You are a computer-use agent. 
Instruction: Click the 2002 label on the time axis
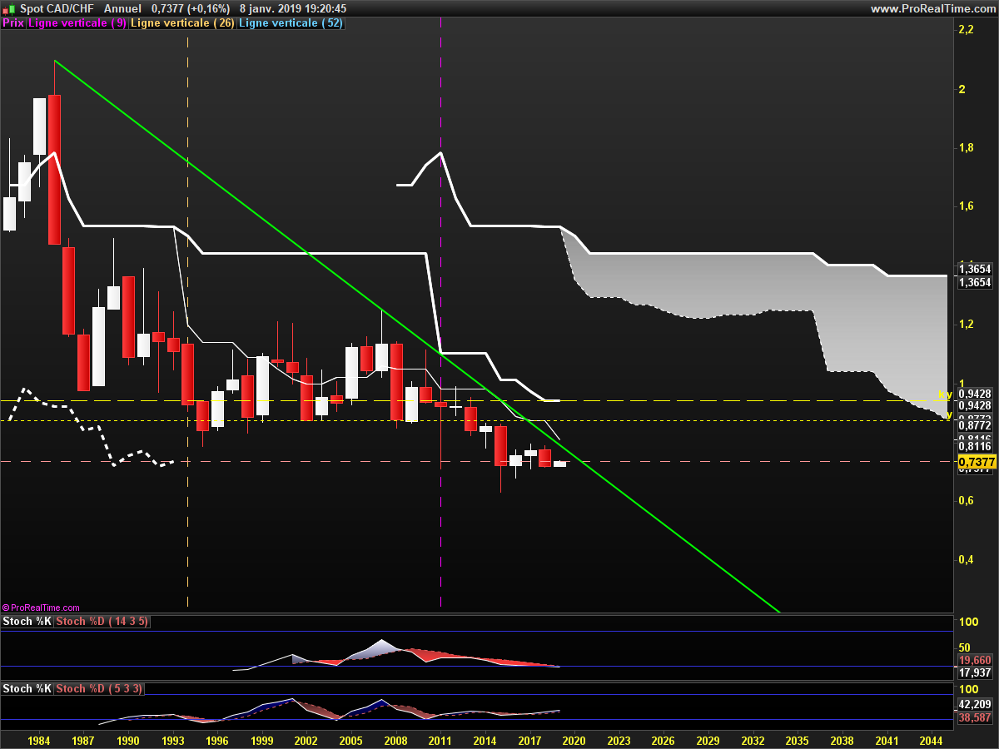pyautogui.click(x=306, y=739)
